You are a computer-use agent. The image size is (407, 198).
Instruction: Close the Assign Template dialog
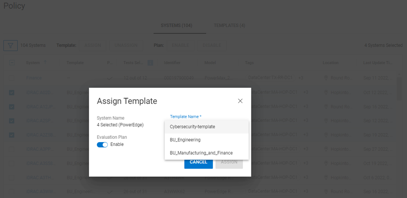point(240,101)
